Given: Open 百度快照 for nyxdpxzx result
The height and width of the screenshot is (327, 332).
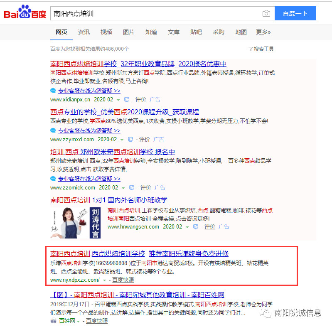Looking at the screenshot, I should 123,280.
